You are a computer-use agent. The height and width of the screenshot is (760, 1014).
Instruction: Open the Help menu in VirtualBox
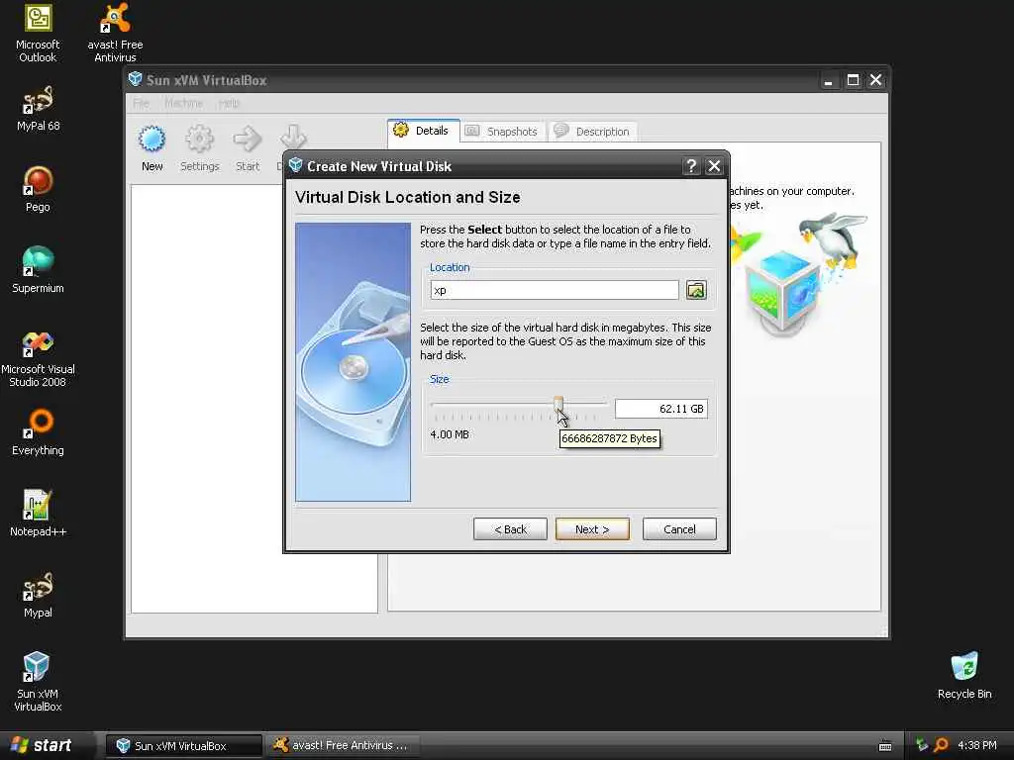tap(229, 103)
